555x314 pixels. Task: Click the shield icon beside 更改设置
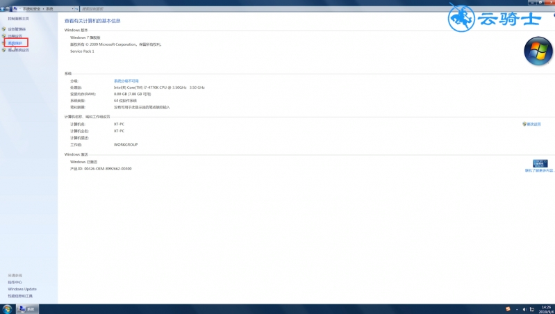524,124
